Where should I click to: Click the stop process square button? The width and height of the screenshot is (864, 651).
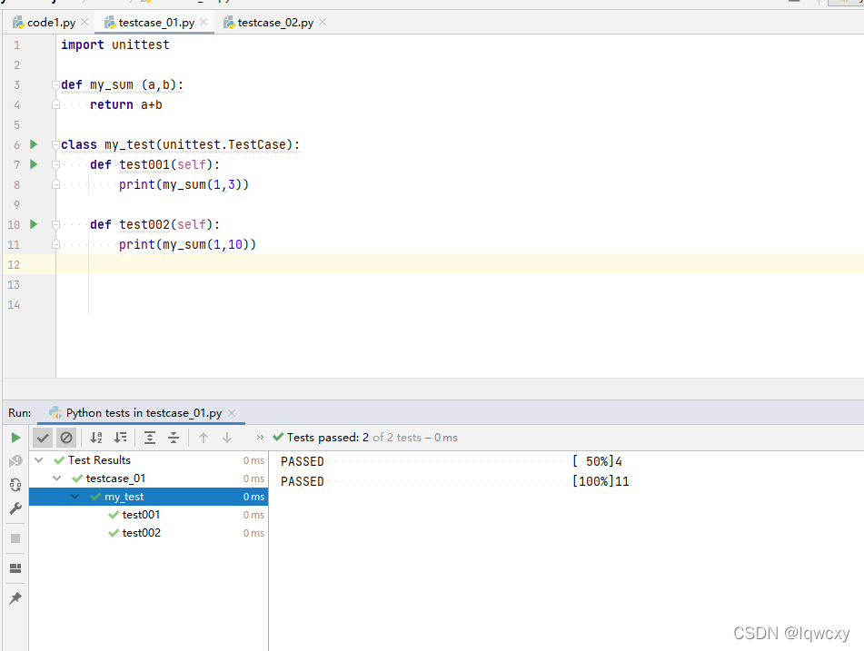[15, 538]
